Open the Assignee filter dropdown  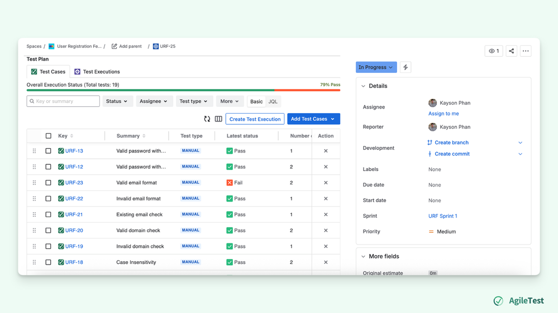click(x=154, y=101)
